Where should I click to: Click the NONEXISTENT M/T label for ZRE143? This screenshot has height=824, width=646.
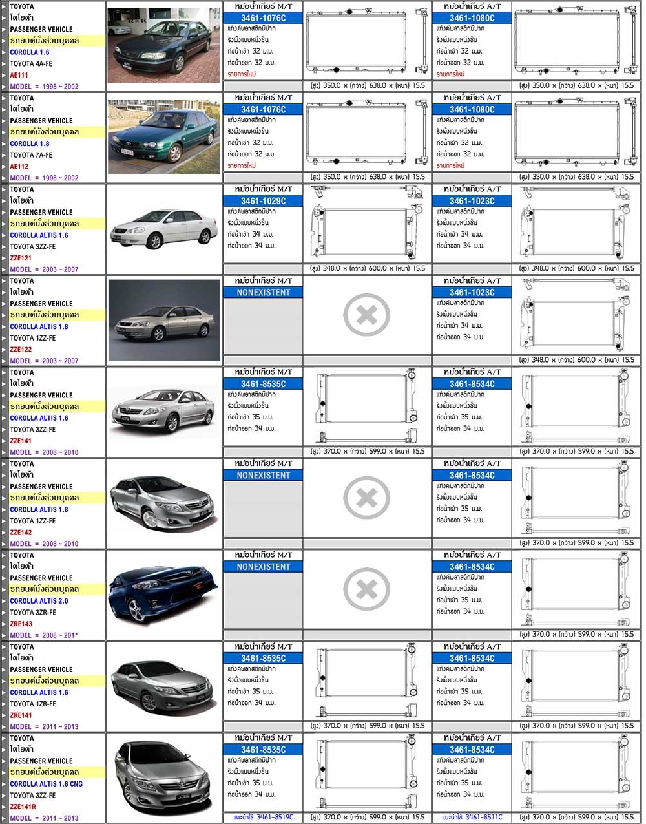(264, 567)
